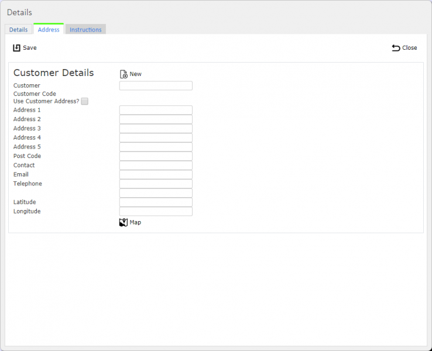This screenshot has height=351, width=432.
Task: Focus the Address 1 input field
Action: click(x=156, y=110)
